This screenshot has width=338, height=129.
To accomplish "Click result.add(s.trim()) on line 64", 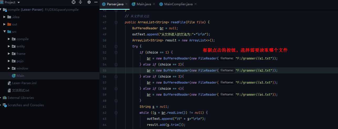I will [x=166, y=125].
